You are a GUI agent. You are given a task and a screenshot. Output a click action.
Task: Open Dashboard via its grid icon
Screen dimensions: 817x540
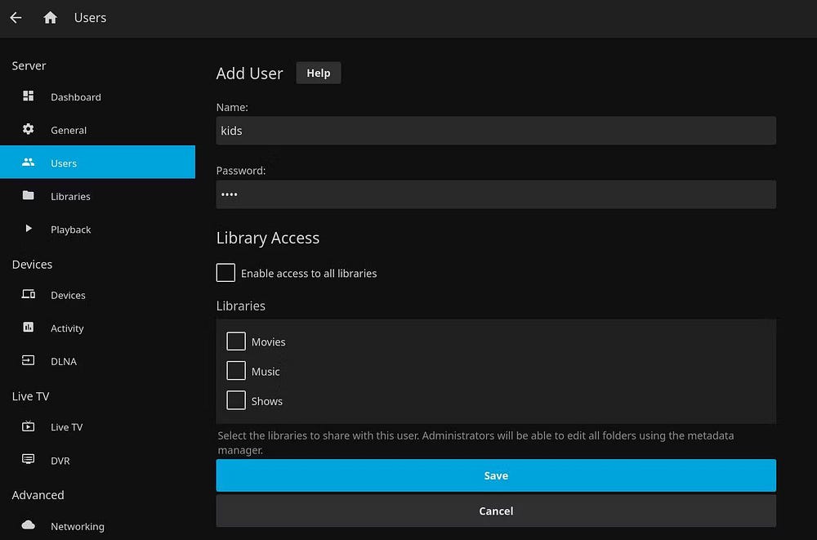click(29, 96)
